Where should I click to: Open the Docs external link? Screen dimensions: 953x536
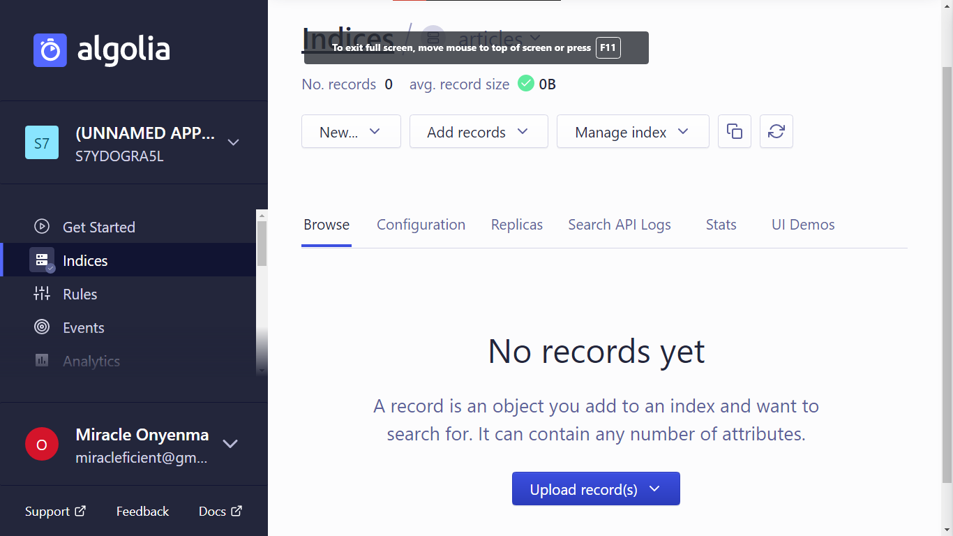[x=219, y=511]
